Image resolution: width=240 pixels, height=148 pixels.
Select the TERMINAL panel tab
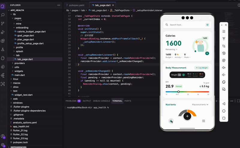click(x=117, y=101)
